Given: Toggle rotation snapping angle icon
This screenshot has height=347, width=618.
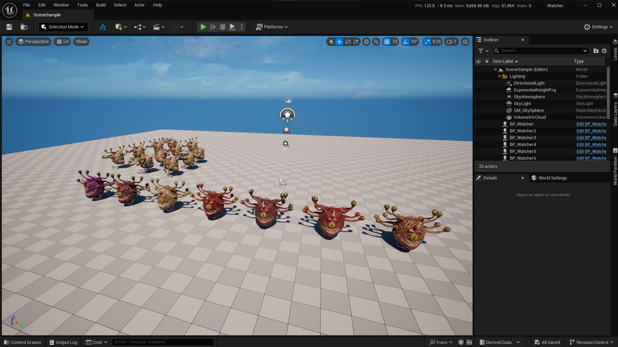Looking at the screenshot, I should (406, 42).
